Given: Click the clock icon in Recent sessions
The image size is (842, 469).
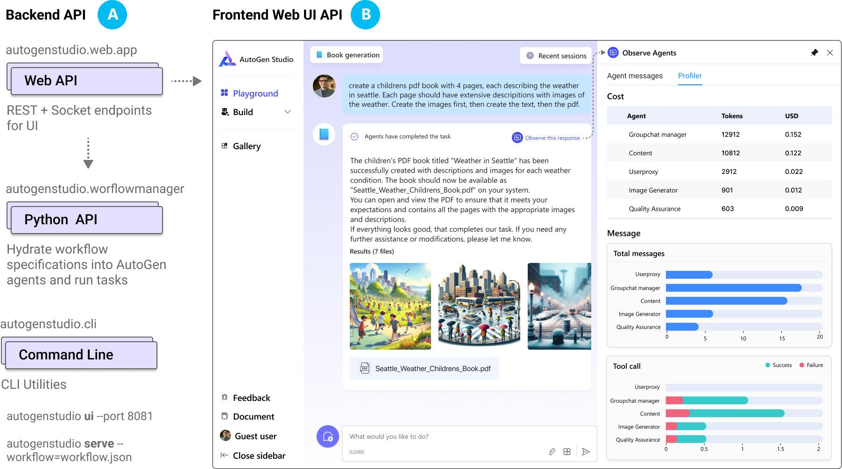Looking at the screenshot, I should [530, 55].
